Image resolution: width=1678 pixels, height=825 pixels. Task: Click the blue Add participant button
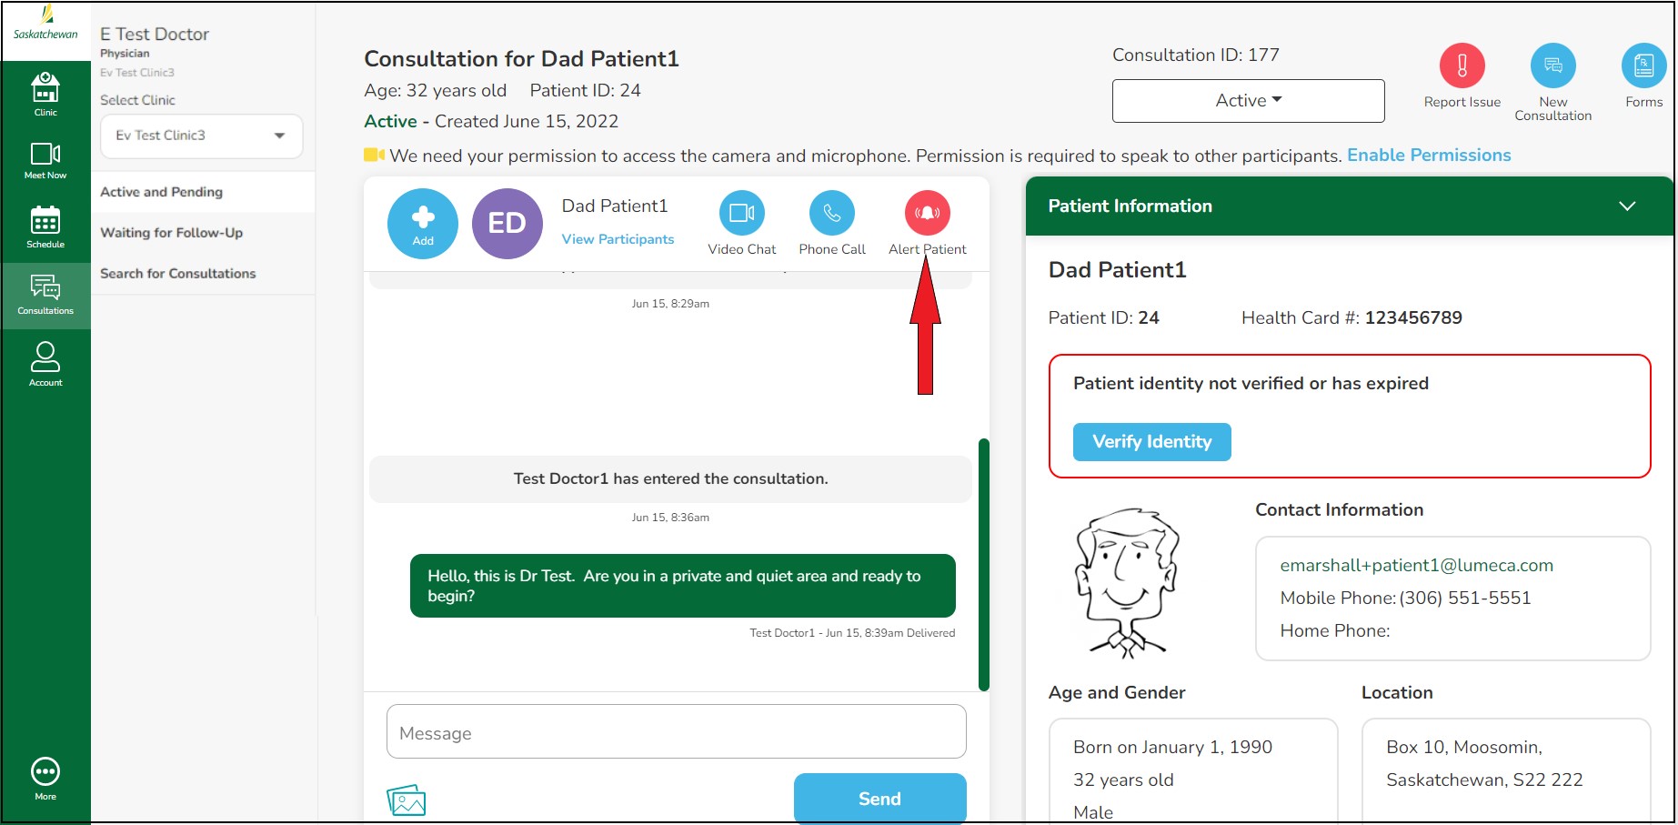click(x=423, y=224)
